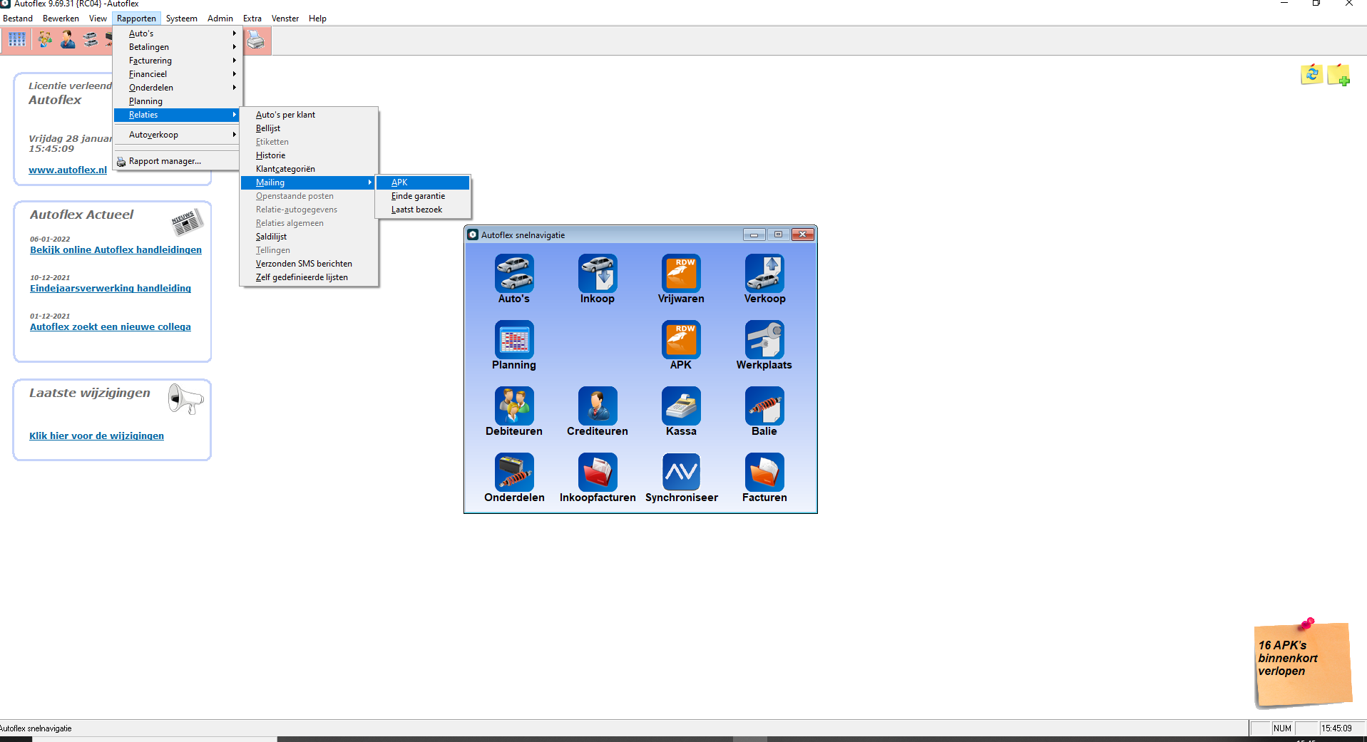Expand the Betalingen submenu
Image resolution: width=1367 pixels, height=742 pixels.
178,47
